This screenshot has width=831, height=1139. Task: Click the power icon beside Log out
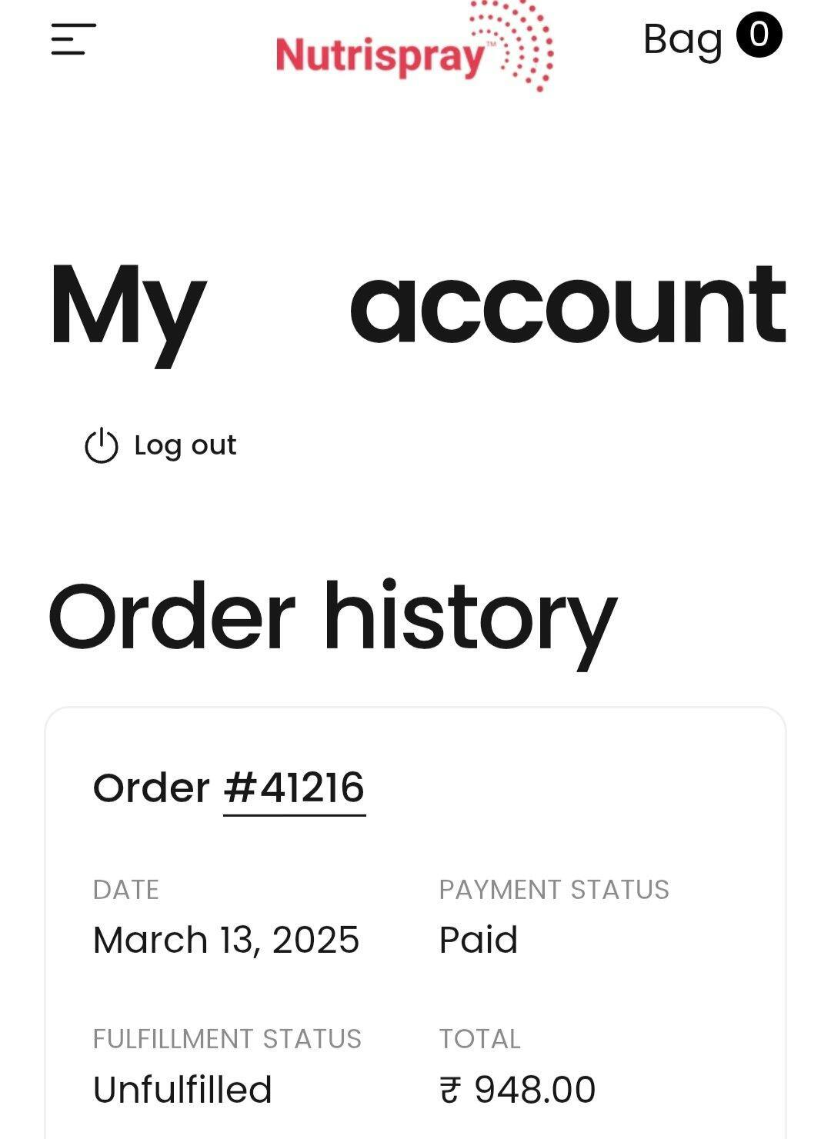[x=101, y=446]
